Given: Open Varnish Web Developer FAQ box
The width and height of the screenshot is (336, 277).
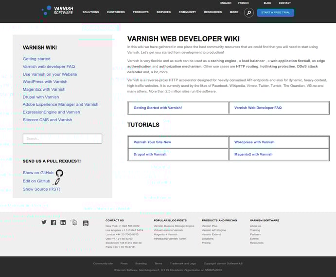Looking at the screenshot, I should click(279, 108).
